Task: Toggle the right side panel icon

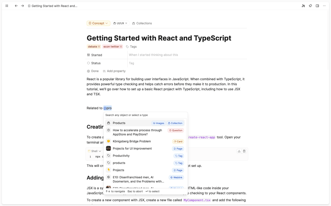Action: point(317,6)
